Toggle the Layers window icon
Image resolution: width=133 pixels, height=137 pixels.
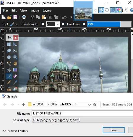pyautogui.click(x=113, y=10)
